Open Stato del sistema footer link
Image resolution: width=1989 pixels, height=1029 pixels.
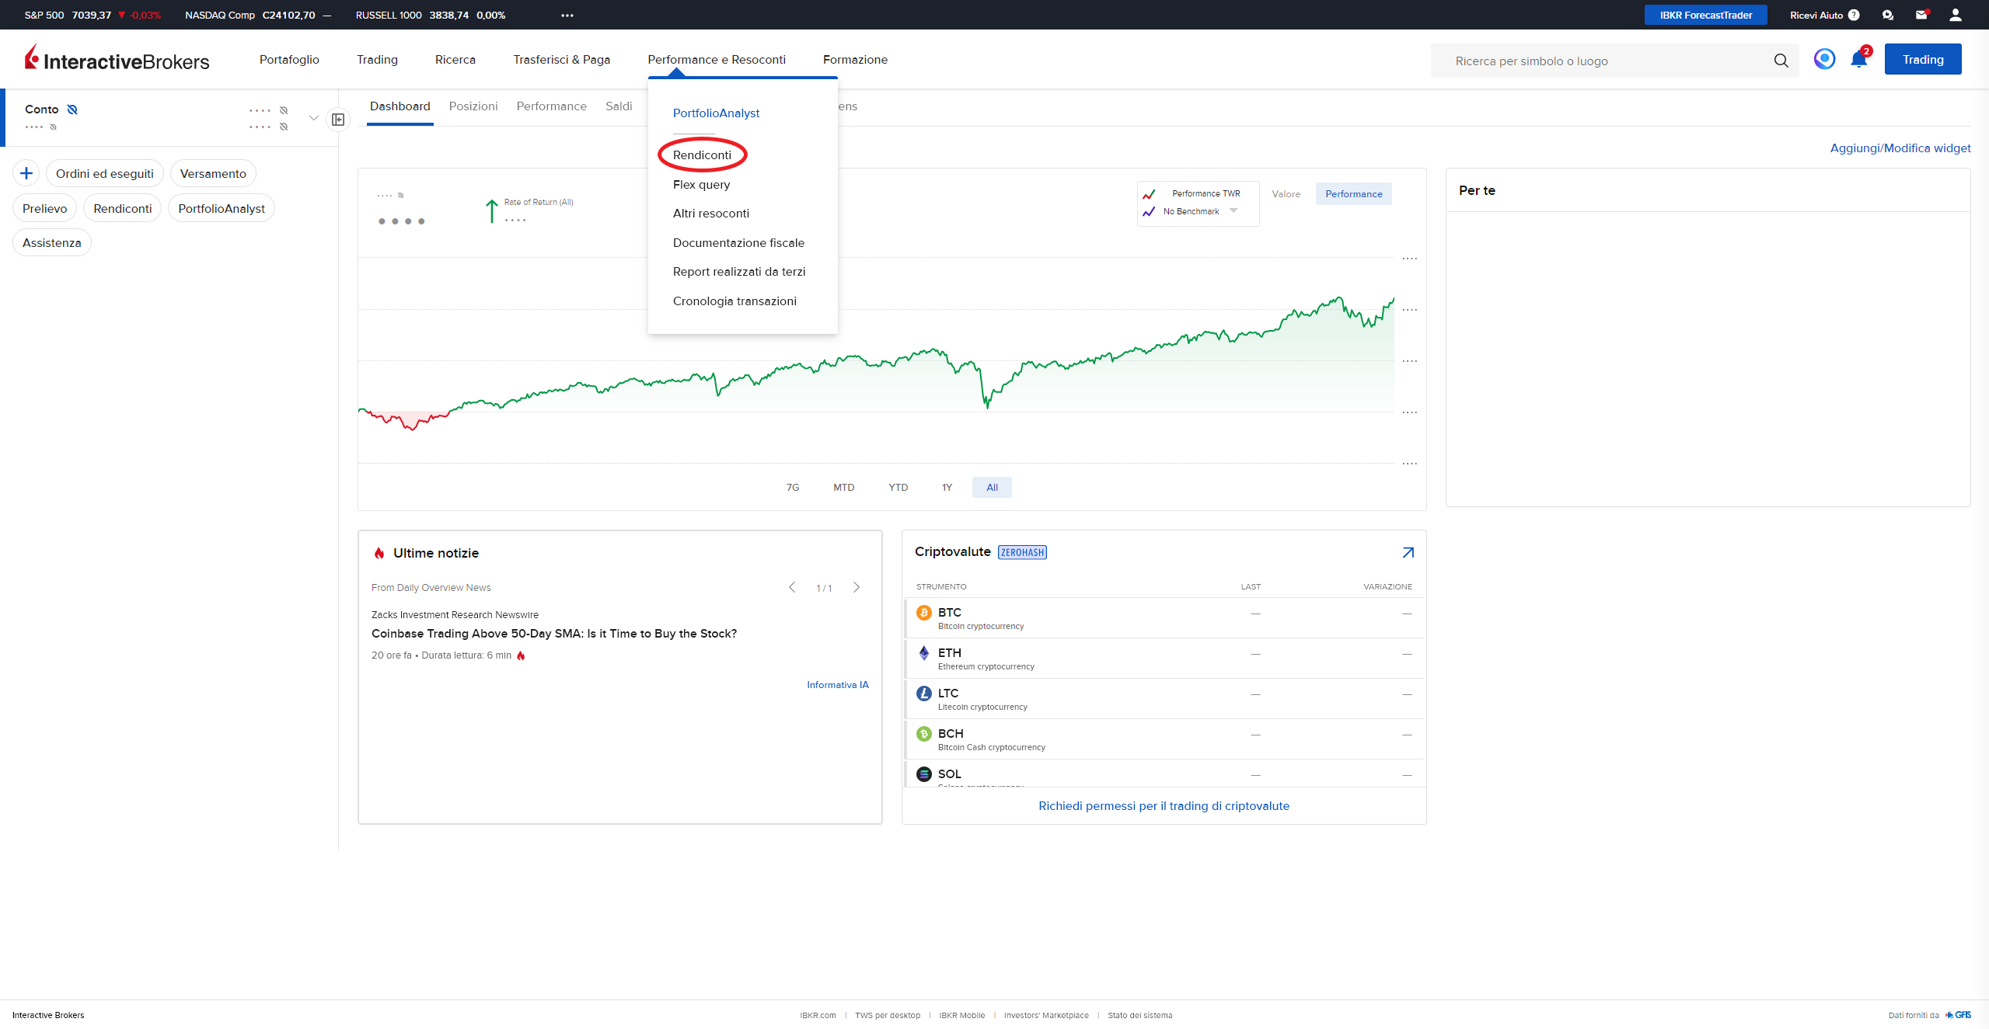point(1139,1015)
